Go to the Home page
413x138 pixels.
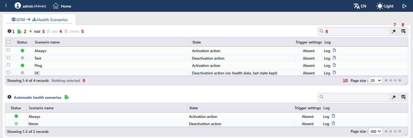pyautogui.click(x=62, y=6)
